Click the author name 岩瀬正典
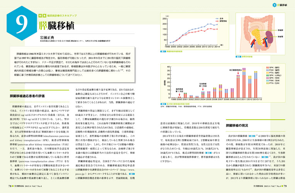Image resolution: width=295 pixels, height=193 pixels. pos(47,37)
